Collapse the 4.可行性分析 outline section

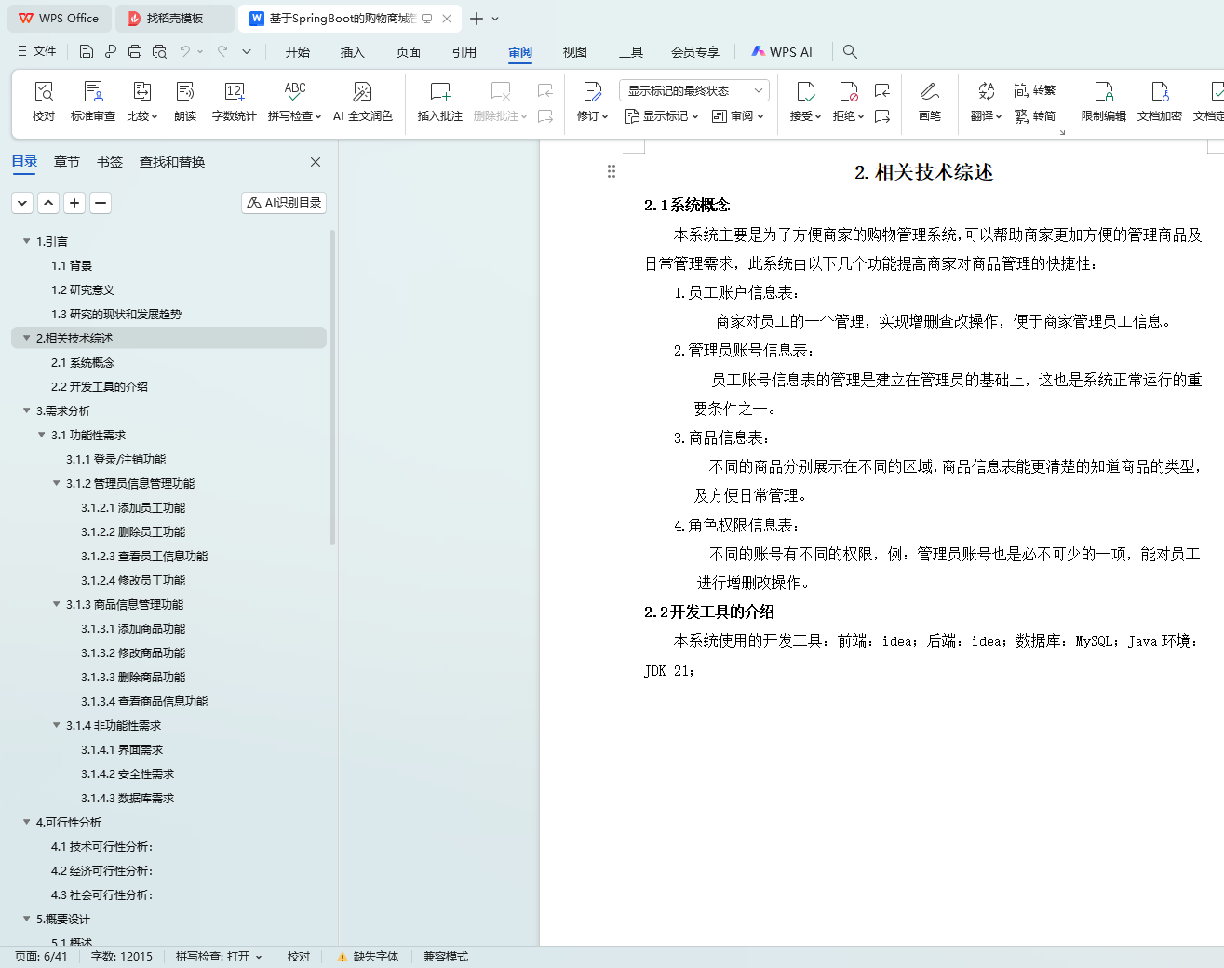tap(26, 822)
